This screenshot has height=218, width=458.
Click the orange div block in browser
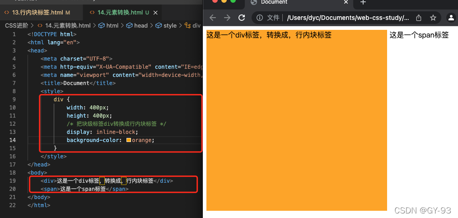296,120
